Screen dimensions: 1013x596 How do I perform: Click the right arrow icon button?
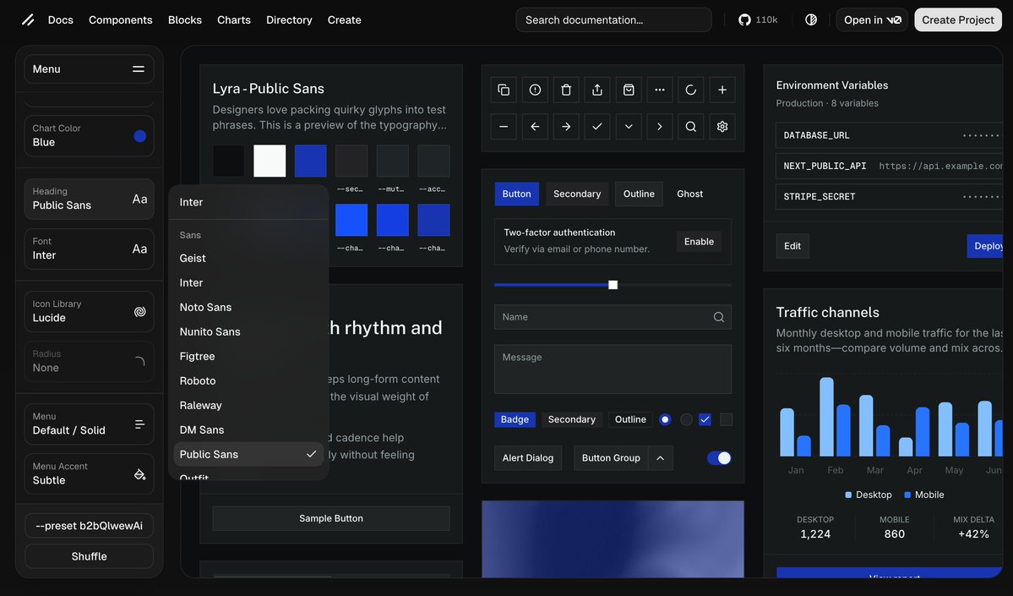[566, 127]
